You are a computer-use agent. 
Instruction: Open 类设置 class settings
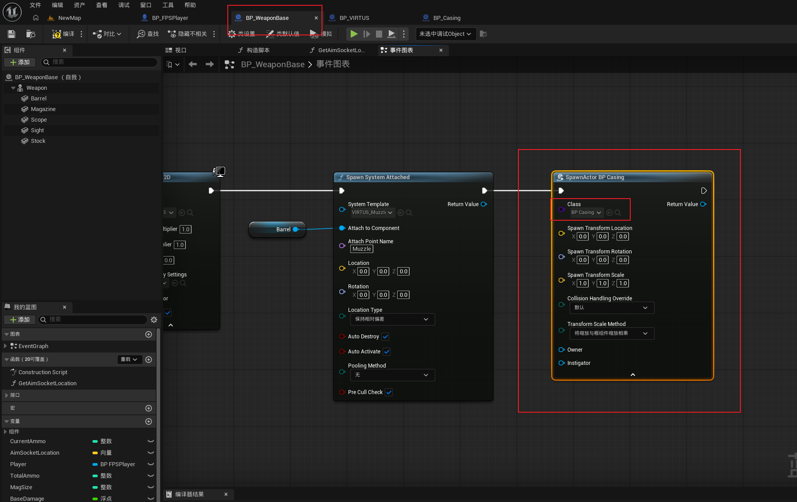point(241,34)
